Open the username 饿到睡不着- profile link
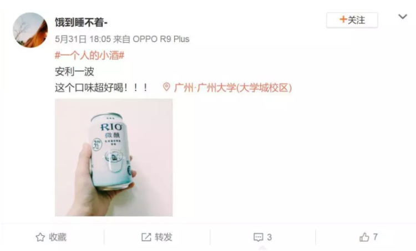The height and width of the screenshot is (251, 416). click(81, 22)
